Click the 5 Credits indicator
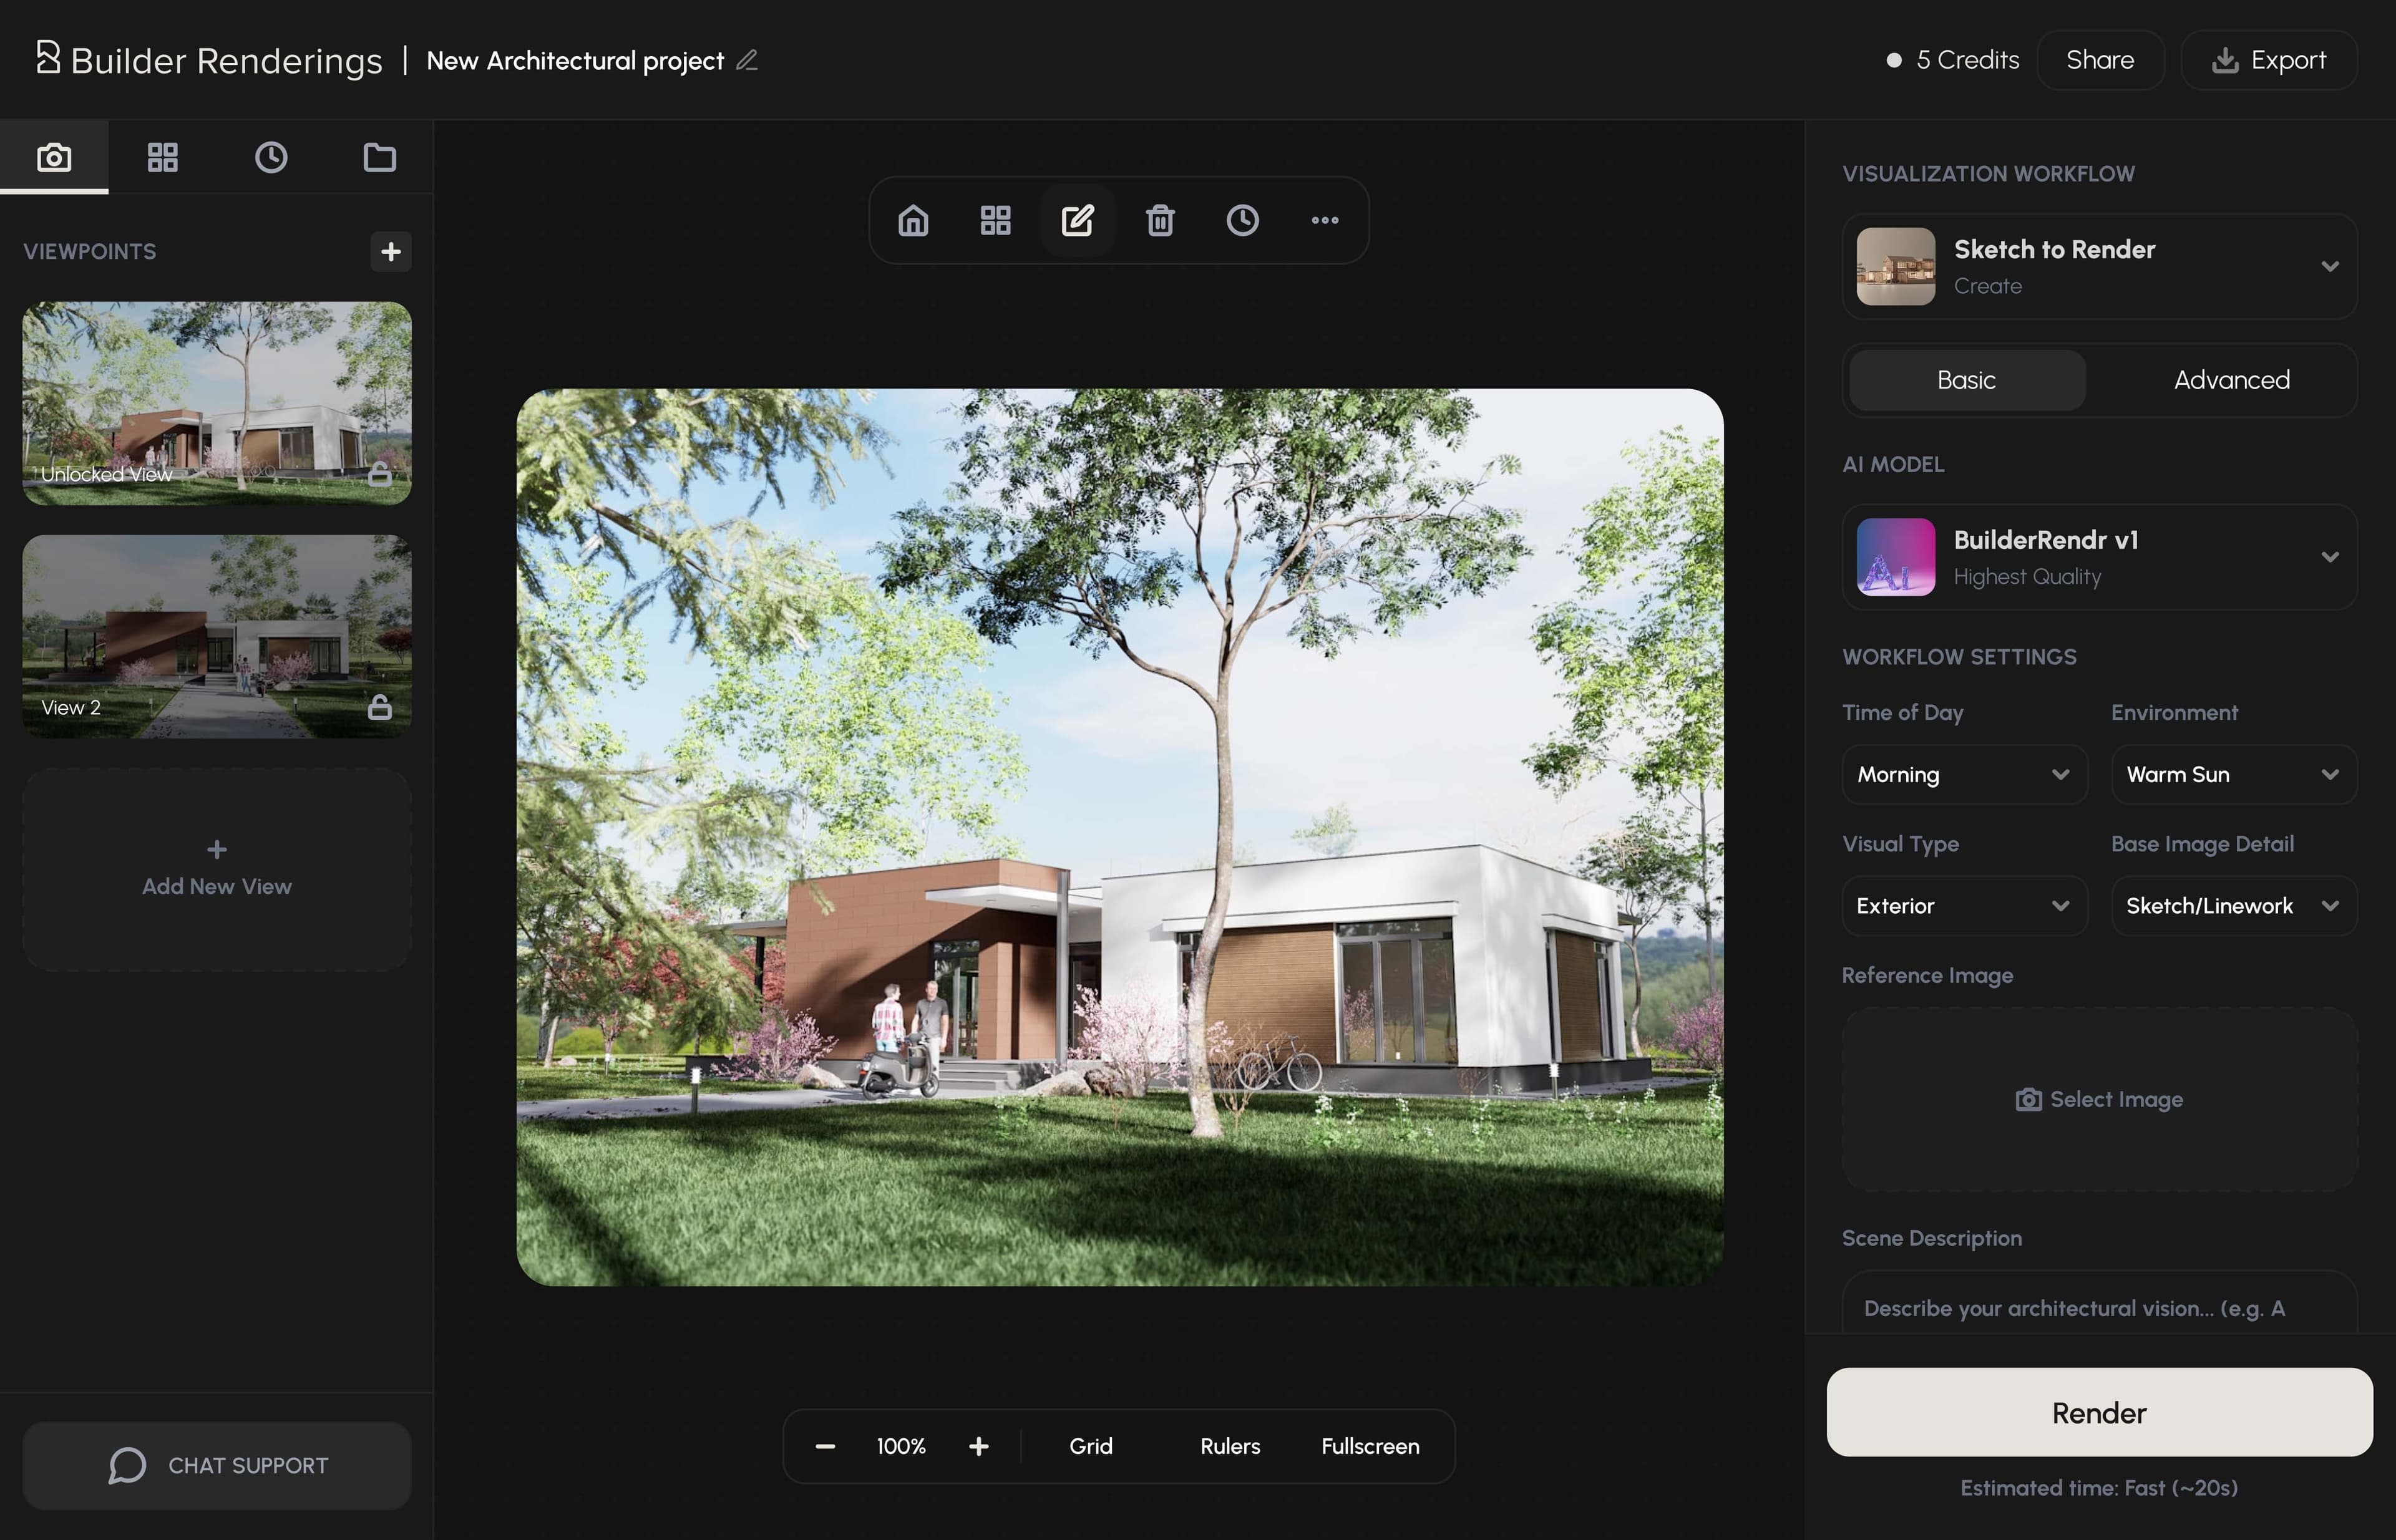The width and height of the screenshot is (2396, 1540). (x=1952, y=60)
